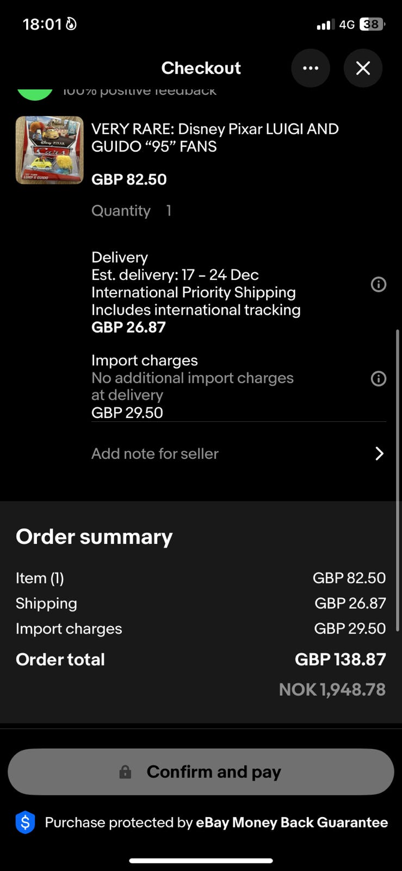Tap the cellular signal bars icon
Viewport: 402px width, 871px height.
point(325,24)
